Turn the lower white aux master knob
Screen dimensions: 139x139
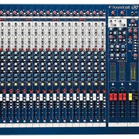click(117, 55)
